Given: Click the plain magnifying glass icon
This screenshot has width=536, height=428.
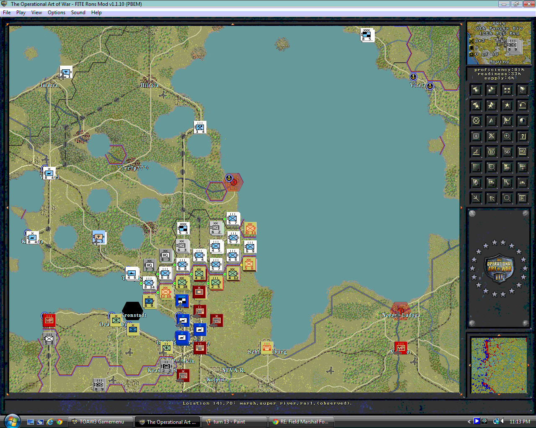Looking at the screenshot, I should coord(507,198).
